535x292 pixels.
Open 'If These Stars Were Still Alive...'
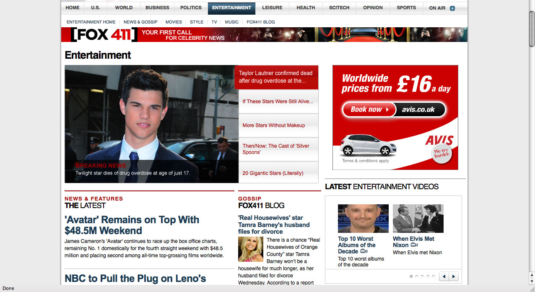278,102
